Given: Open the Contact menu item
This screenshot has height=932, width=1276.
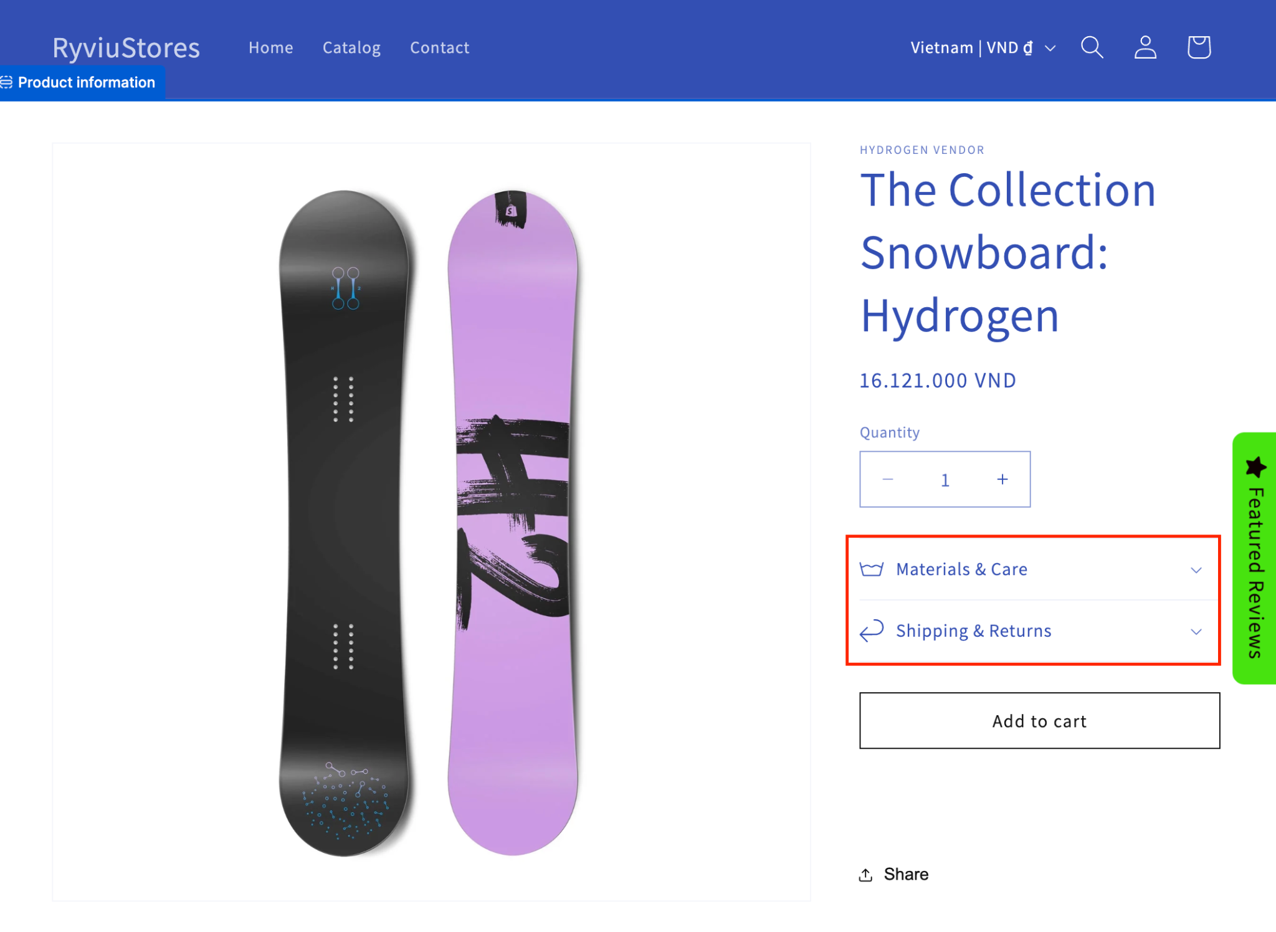Looking at the screenshot, I should (439, 47).
